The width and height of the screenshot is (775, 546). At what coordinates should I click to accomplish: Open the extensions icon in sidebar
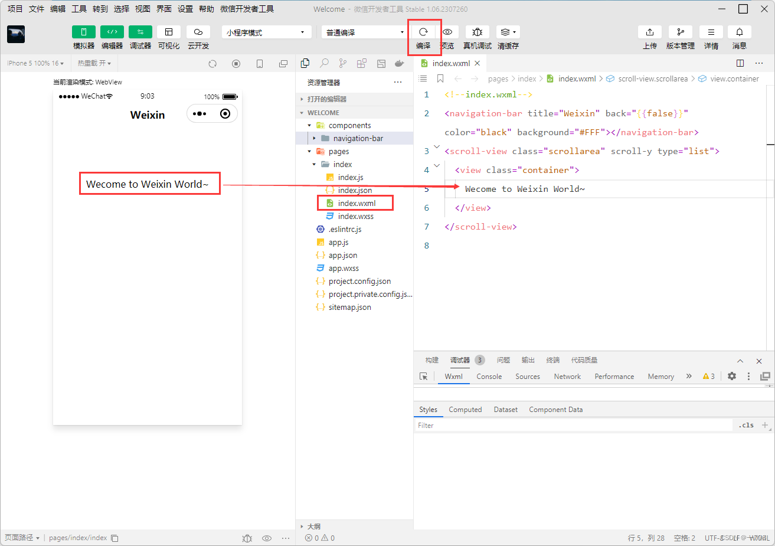[x=362, y=63]
